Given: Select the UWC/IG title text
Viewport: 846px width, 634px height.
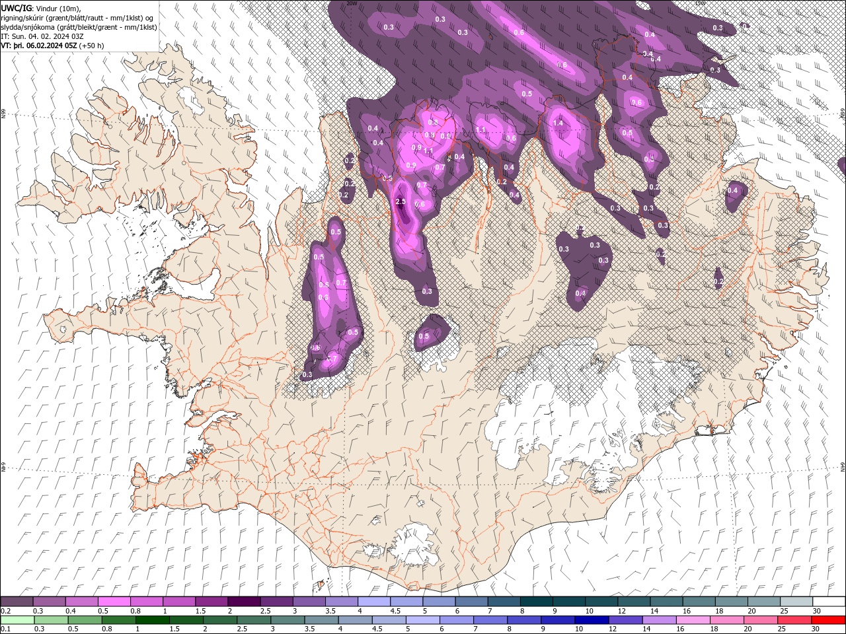Looking at the screenshot, I should [x=17, y=8].
